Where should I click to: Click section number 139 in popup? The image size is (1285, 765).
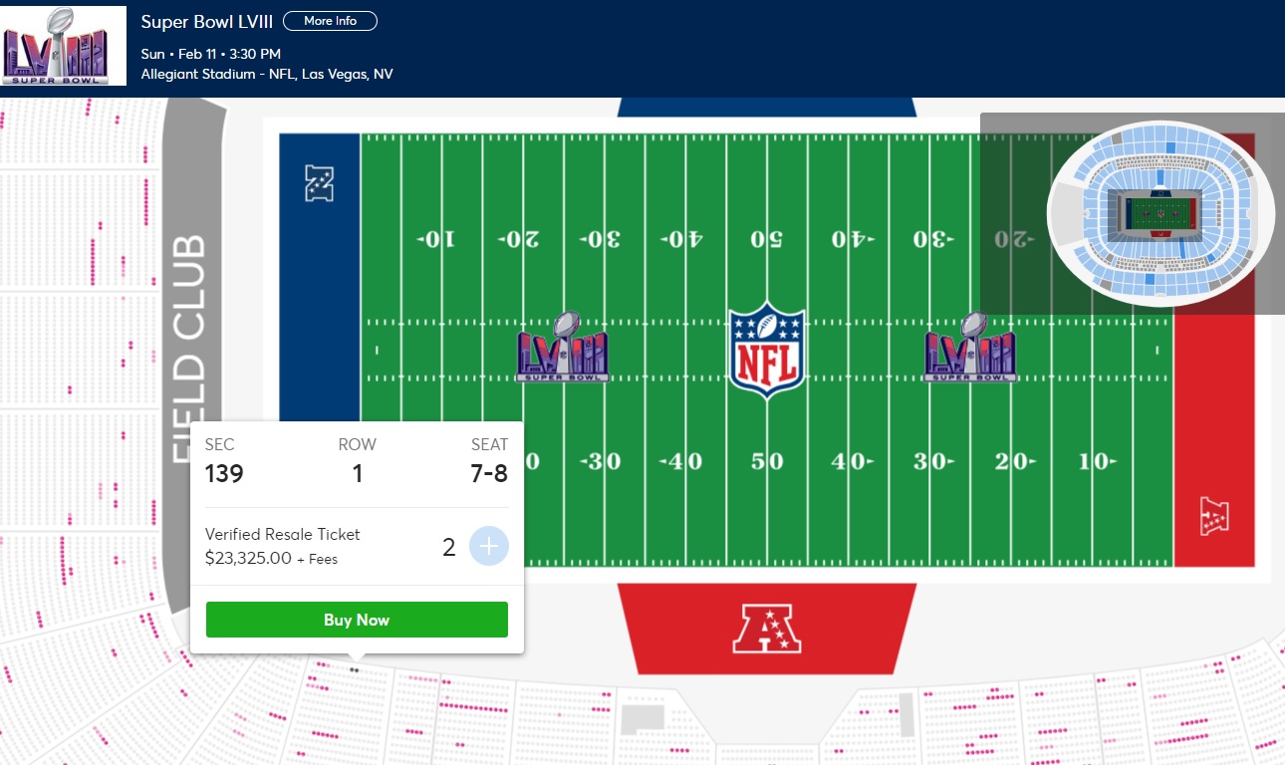224,473
